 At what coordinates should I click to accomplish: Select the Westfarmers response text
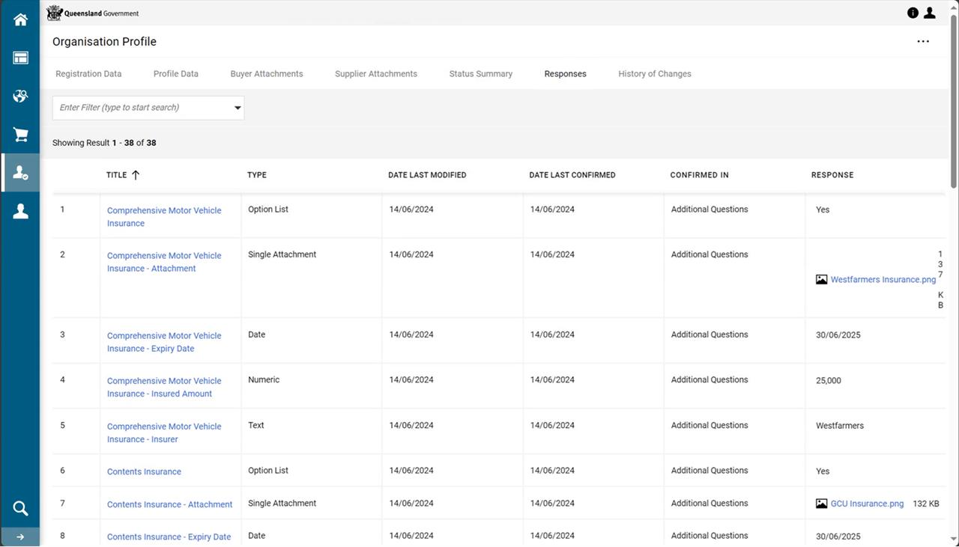click(840, 426)
